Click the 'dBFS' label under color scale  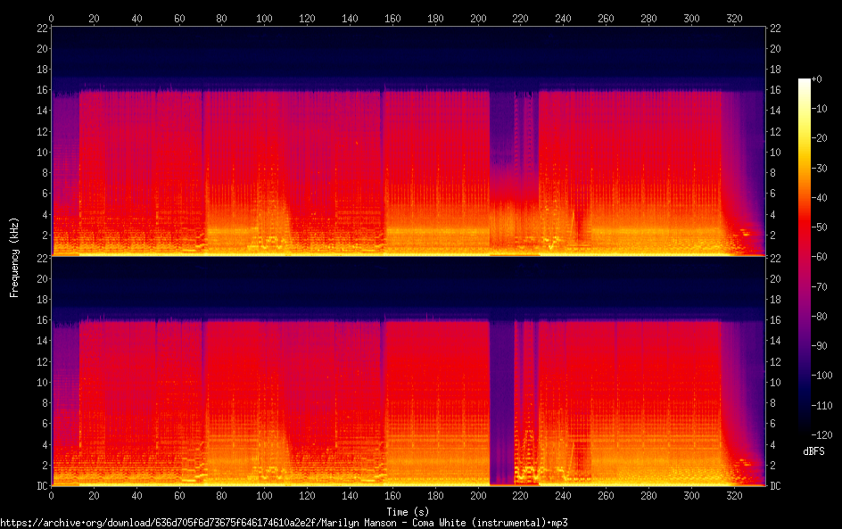[x=813, y=451]
